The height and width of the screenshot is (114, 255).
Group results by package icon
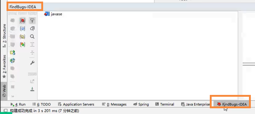[x=22, y=37]
